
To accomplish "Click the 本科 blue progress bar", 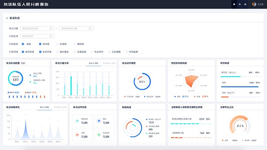I will pyautogui.click(x=239, y=87).
